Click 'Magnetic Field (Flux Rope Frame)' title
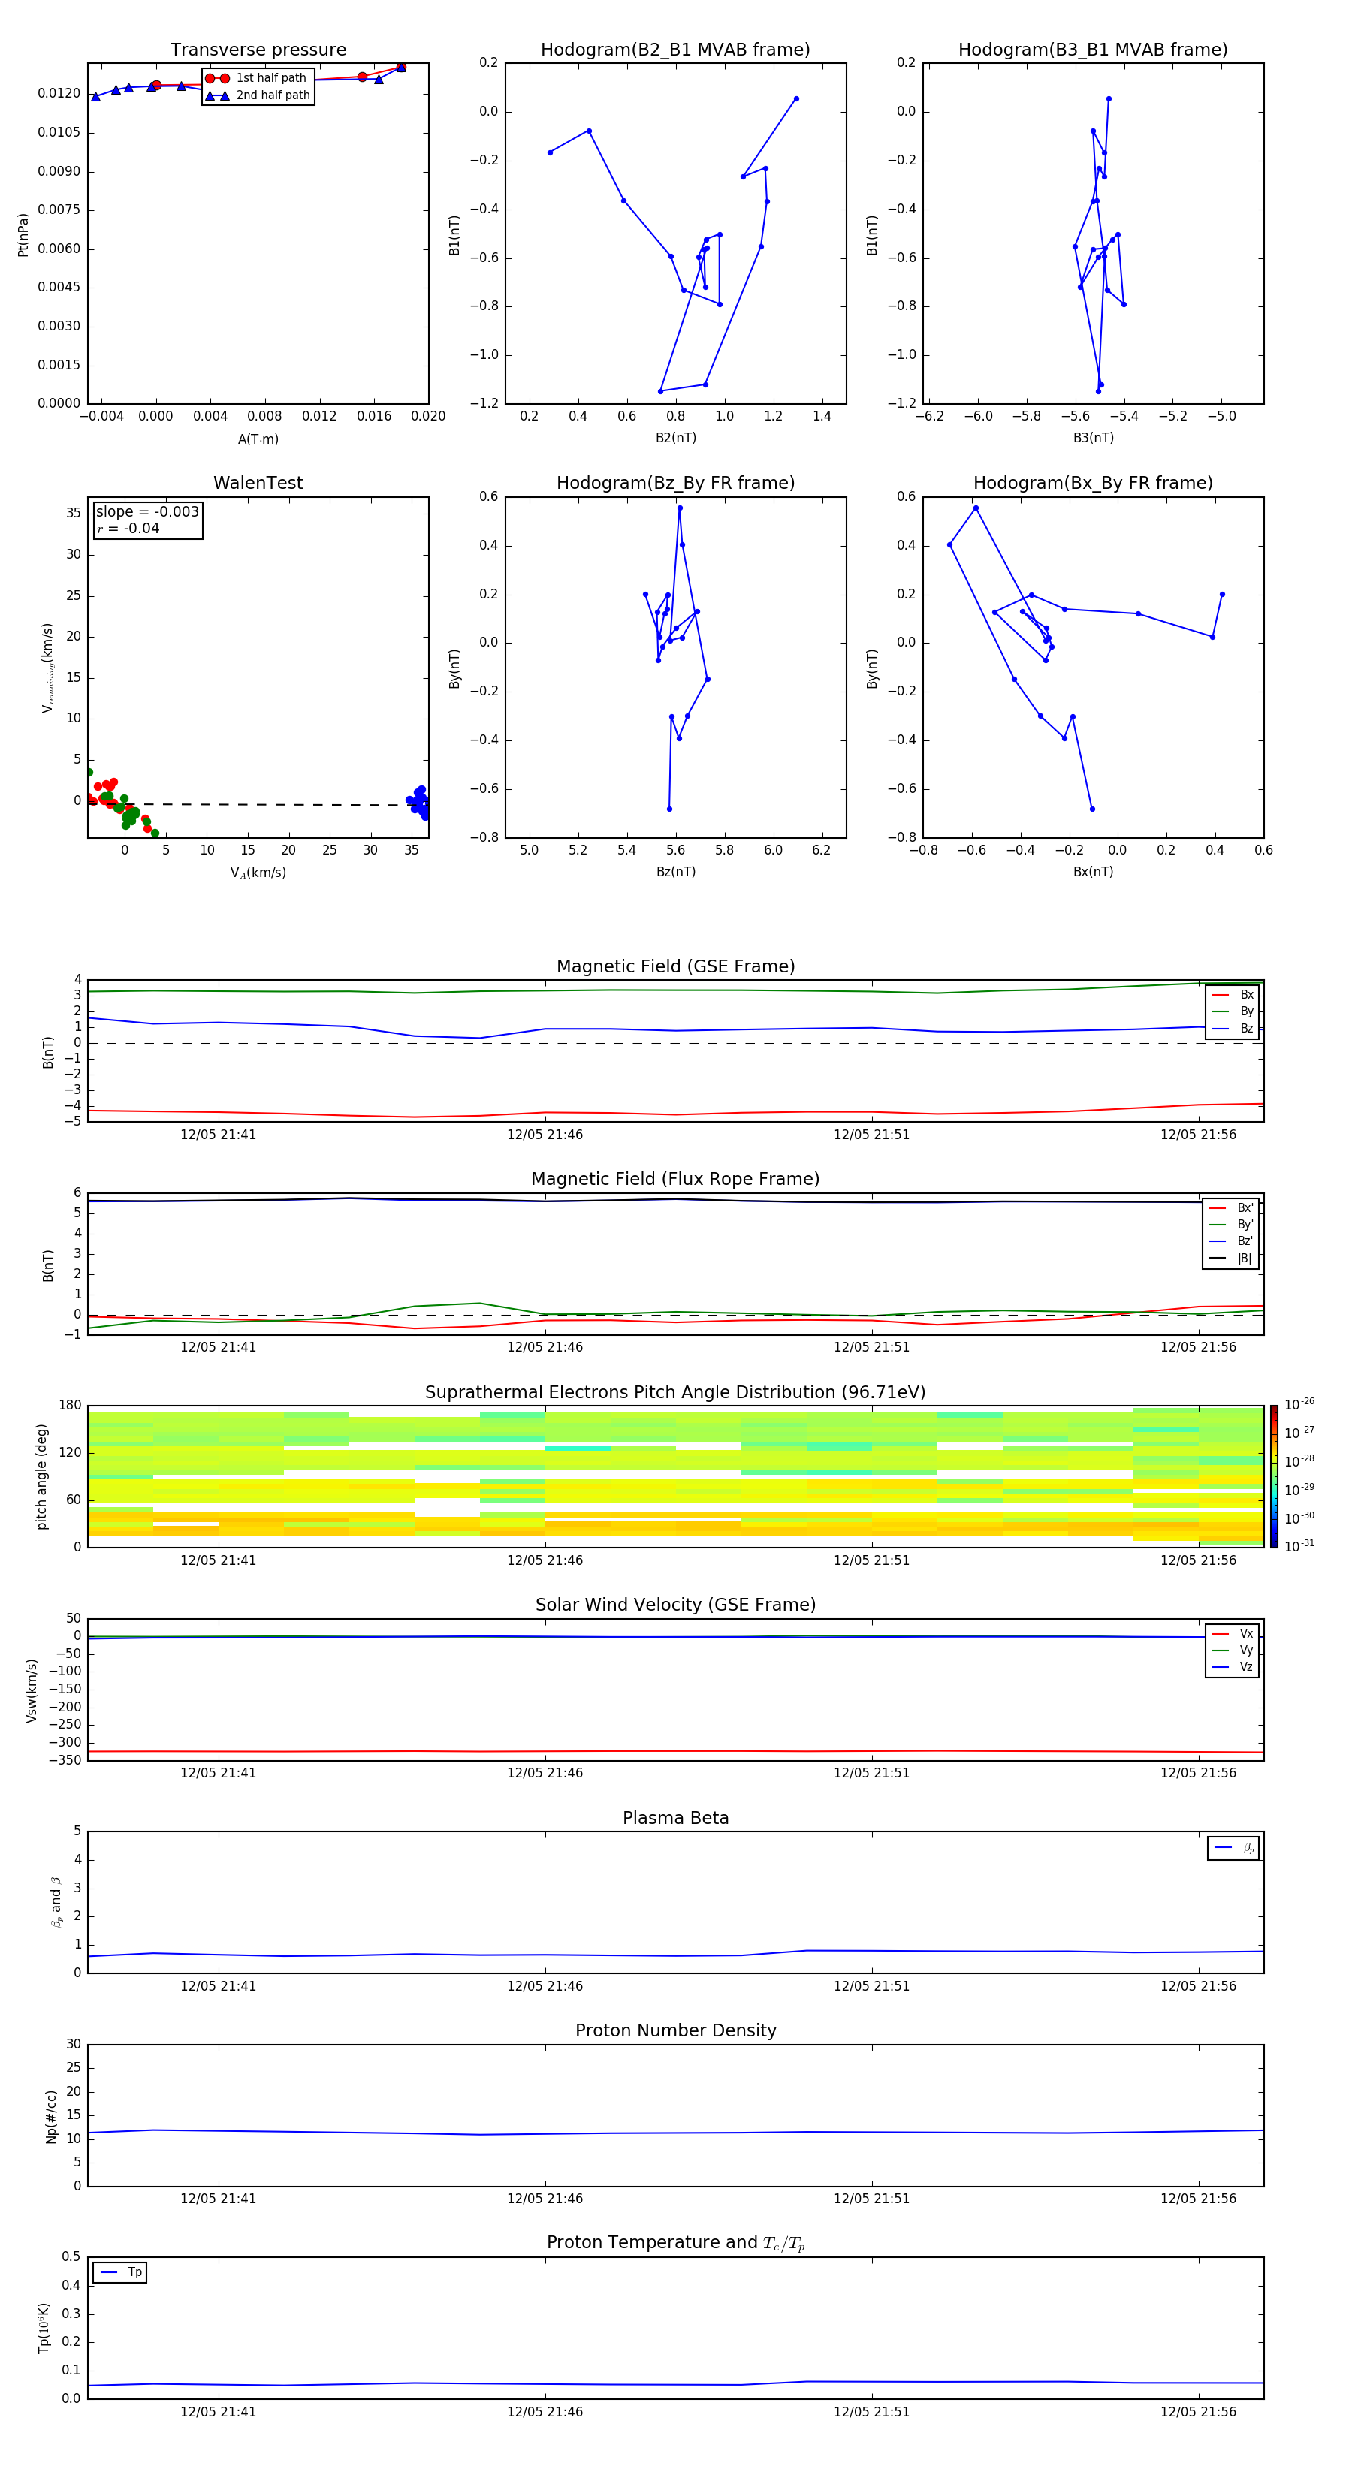 (675, 1180)
